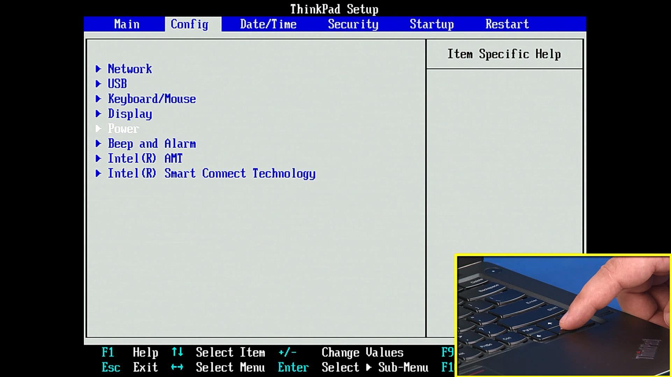
Task: Click arrow beside Intel Smart Connect Technology
Action: pyautogui.click(x=99, y=173)
